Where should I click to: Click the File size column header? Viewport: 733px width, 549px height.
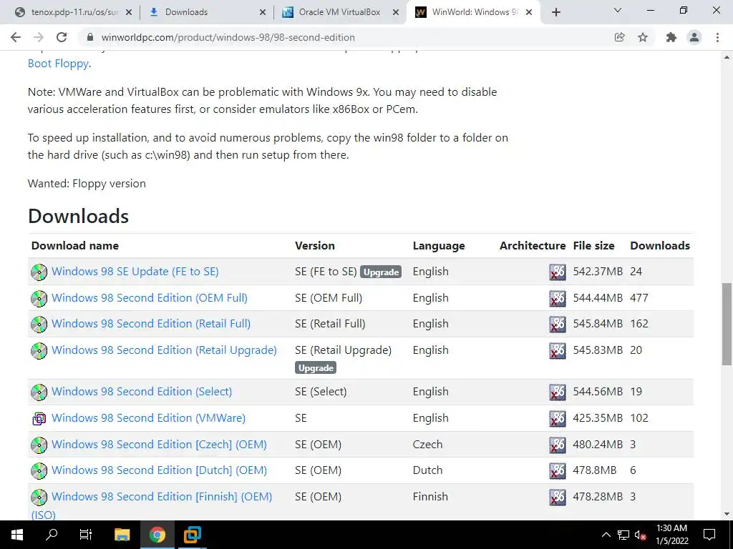(593, 246)
